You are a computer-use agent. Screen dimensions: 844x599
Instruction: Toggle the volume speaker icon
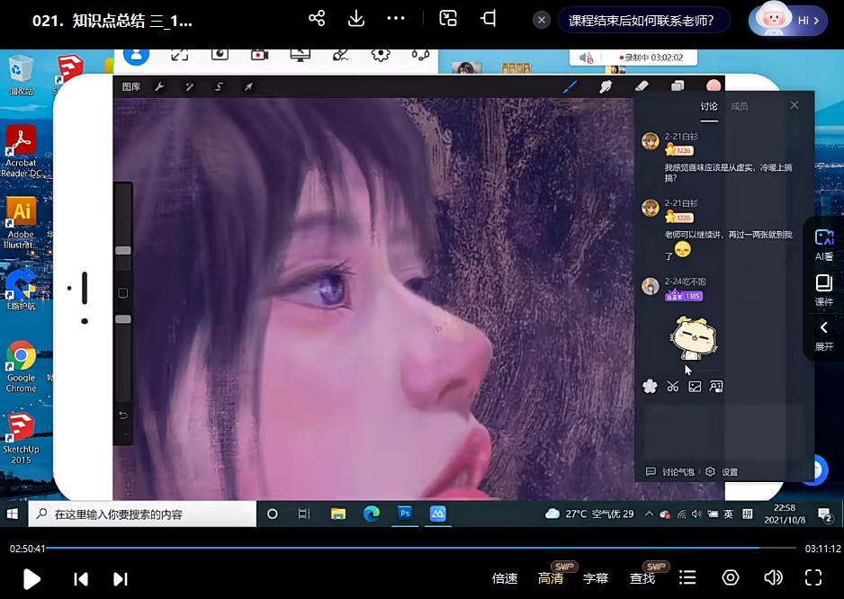772,578
